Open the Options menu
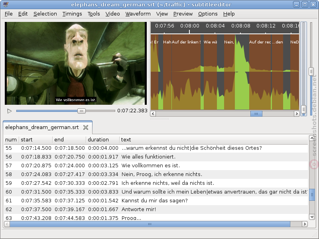This screenshot has width=319, height=239. pyautogui.click(x=208, y=14)
